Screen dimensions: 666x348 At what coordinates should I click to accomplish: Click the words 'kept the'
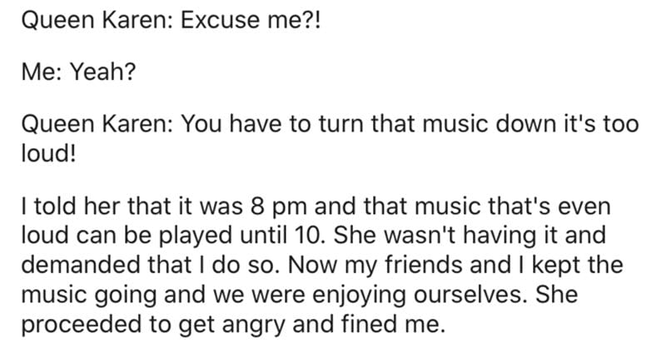577,265
